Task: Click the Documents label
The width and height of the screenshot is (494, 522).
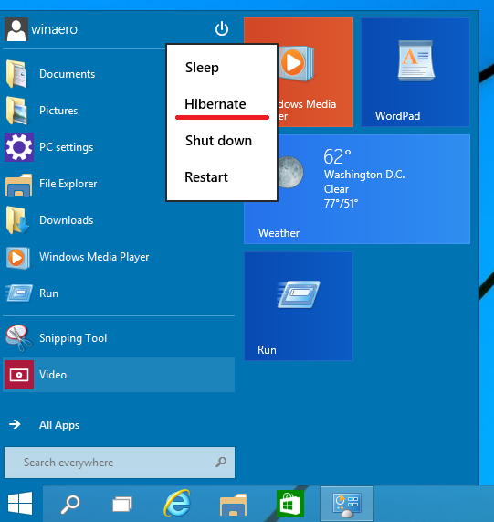Action: 68,74
